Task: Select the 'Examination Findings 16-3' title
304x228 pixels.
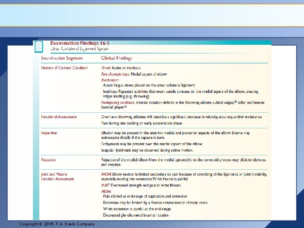Action: [80, 43]
